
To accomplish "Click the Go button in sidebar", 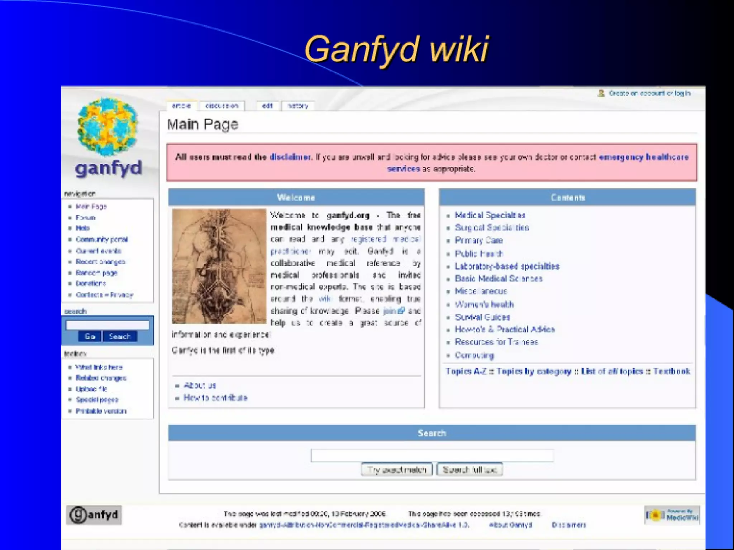I will [x=90, y=336].
